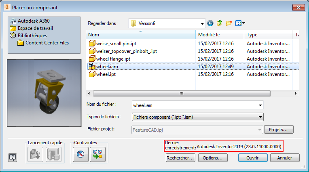
Task: Sort by the Nom column header
Action: pos(140,35)
